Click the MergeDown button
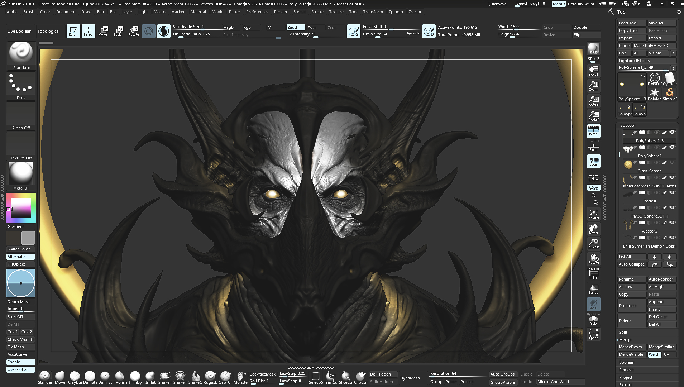Viewport: 684px width, 387px height. [632, 347]
